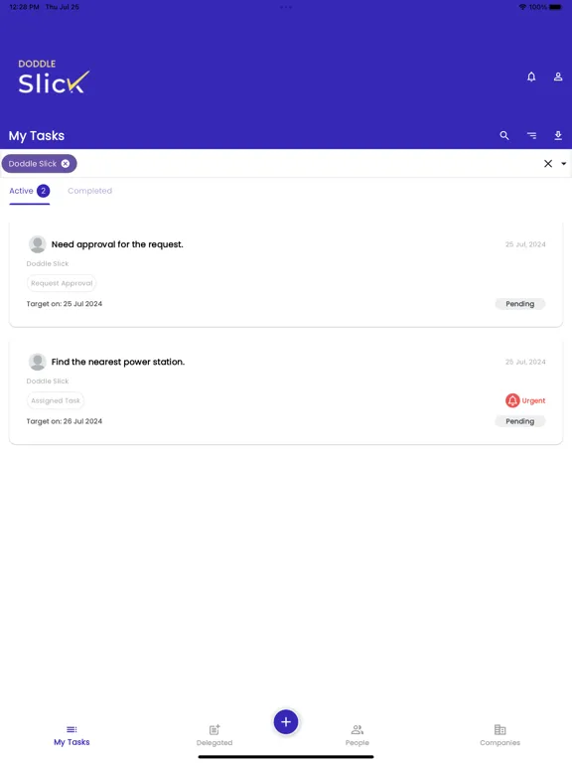The image size is (572, 763).
Task: Select the Request Approval tag
Action: click(62, 283)
